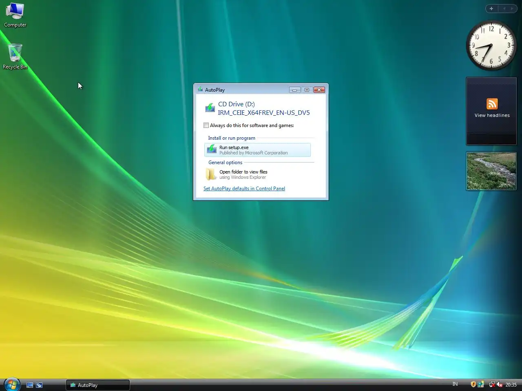Choose Run setup.exe option
This screenshot has height=391, width=522.
(x=257, y=150)
